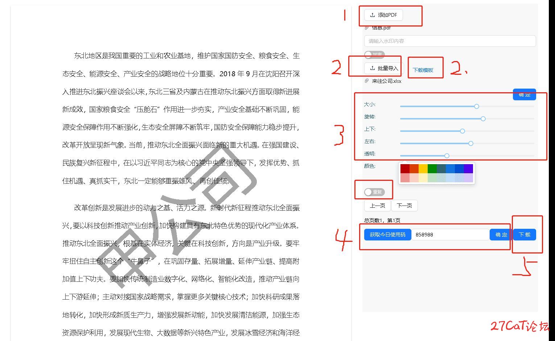Image resolution: width=555 pixels, height=341 pixels.
Task: Pick the orange-red color swatch
Action: coord(414,169)
